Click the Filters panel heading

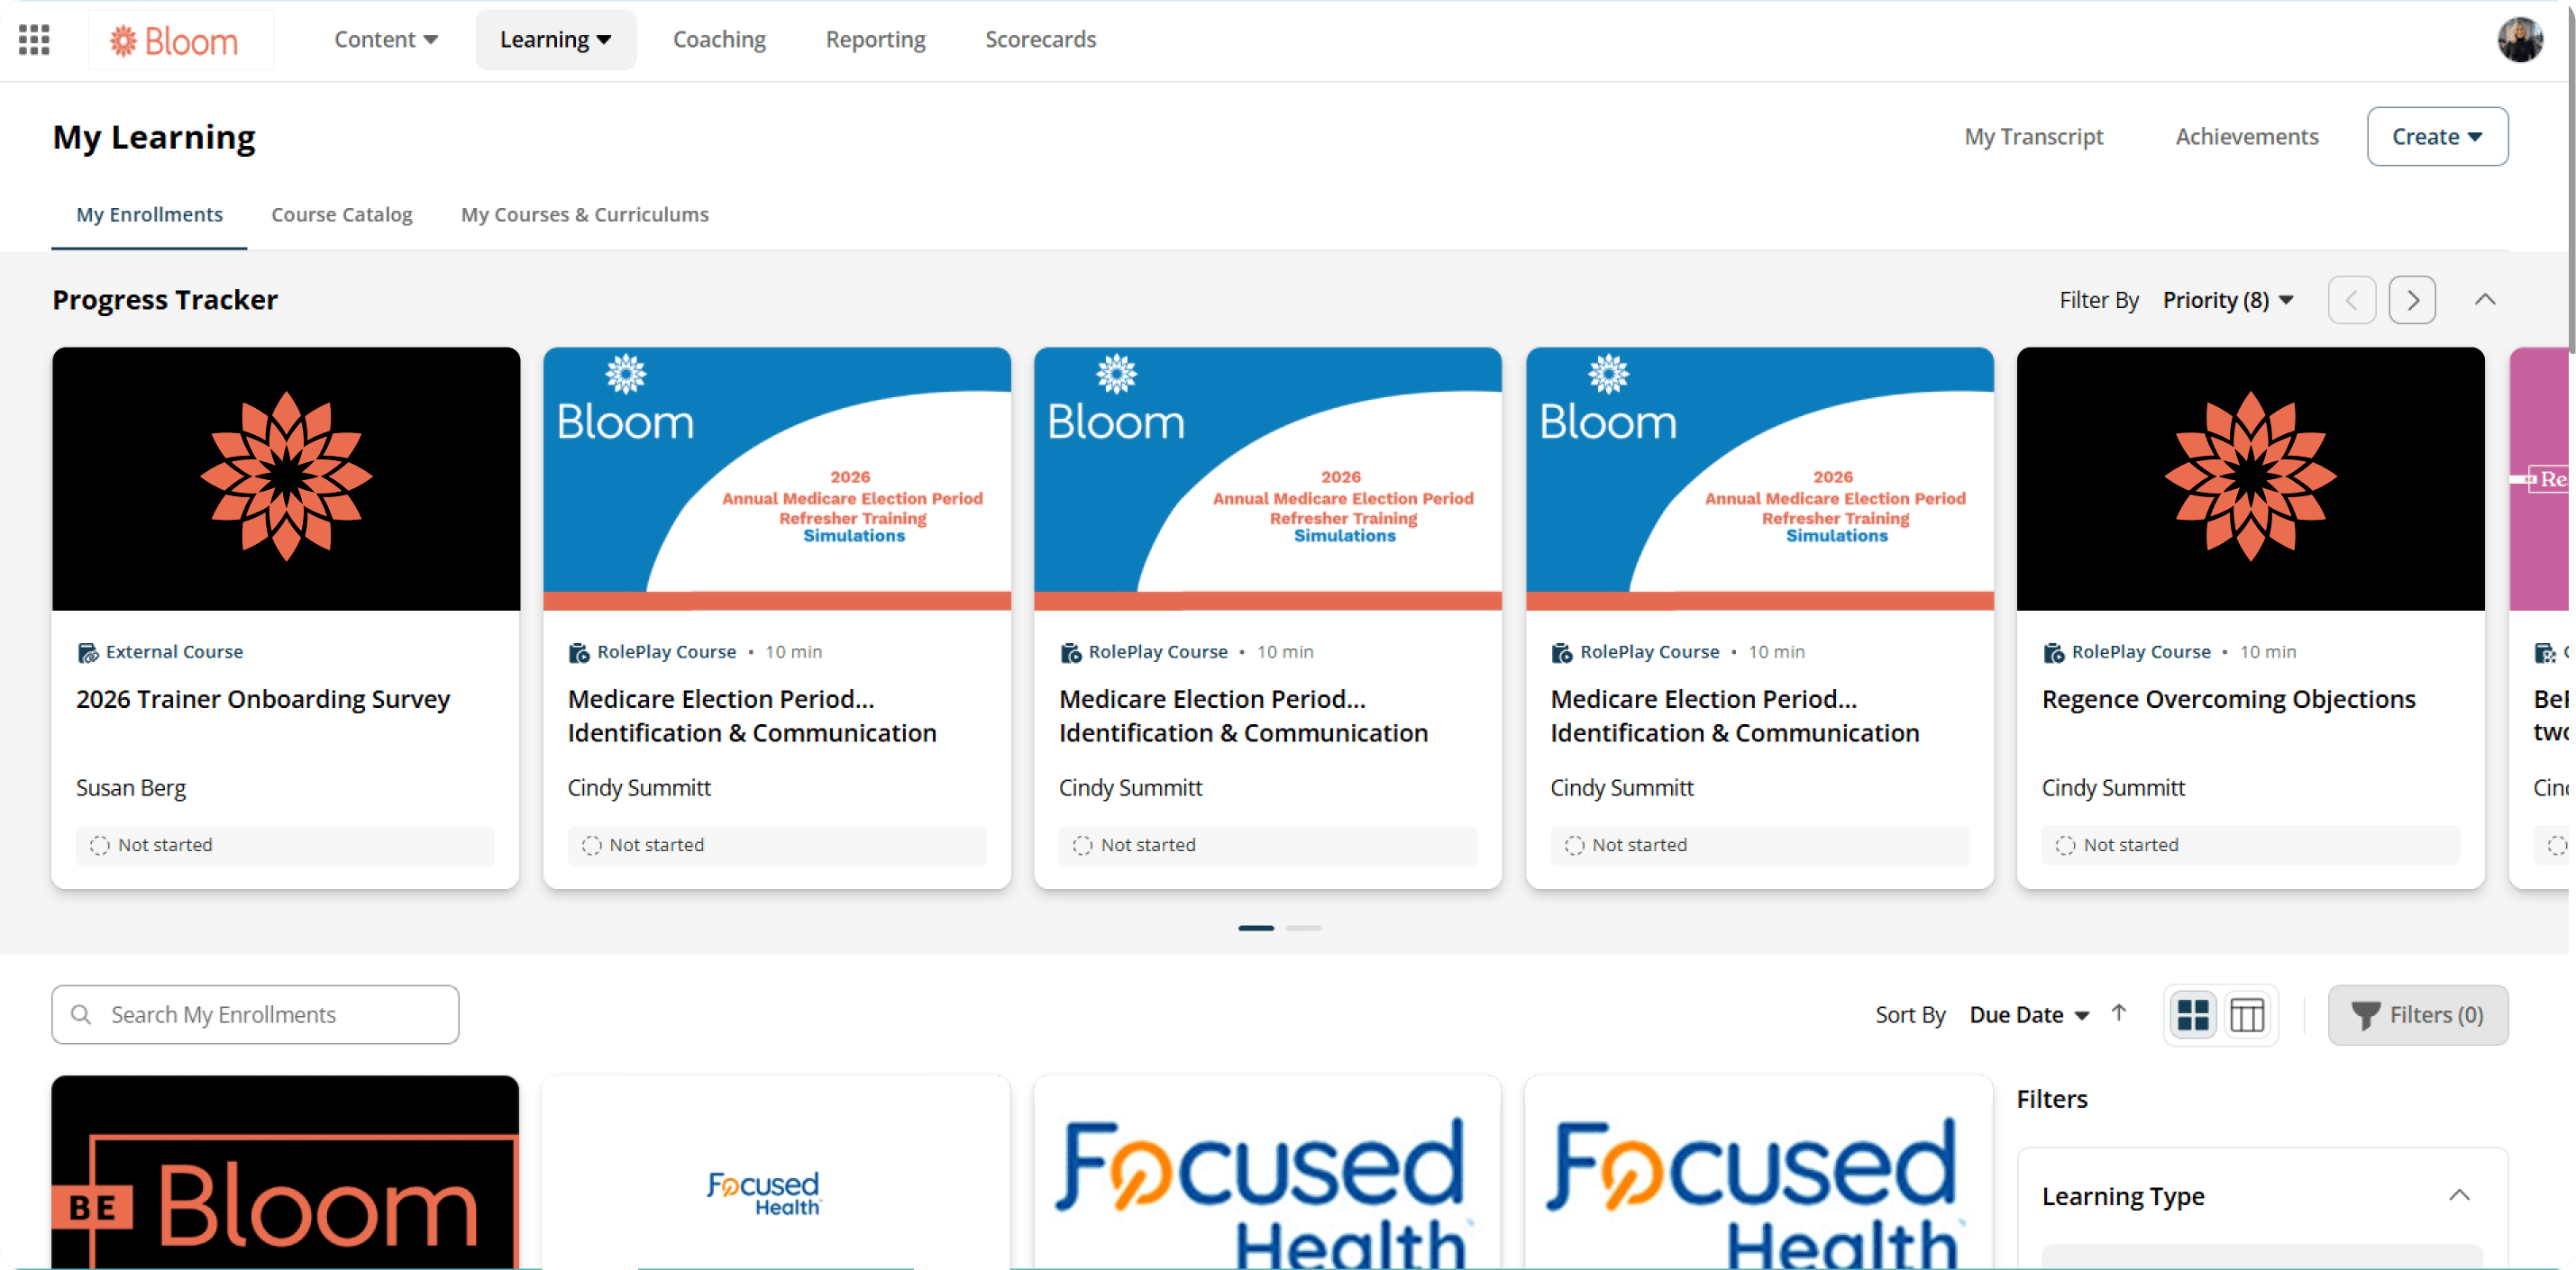[2051, 1099]
